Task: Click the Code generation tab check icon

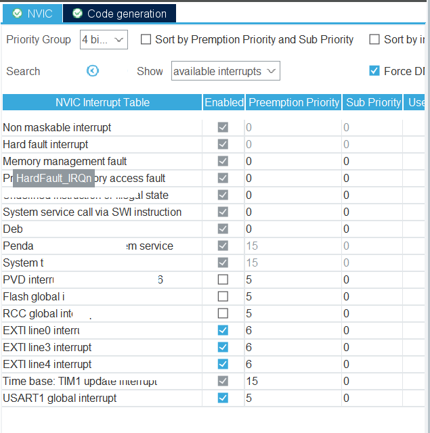Action: pyautogui.click(x=77, y=14)
